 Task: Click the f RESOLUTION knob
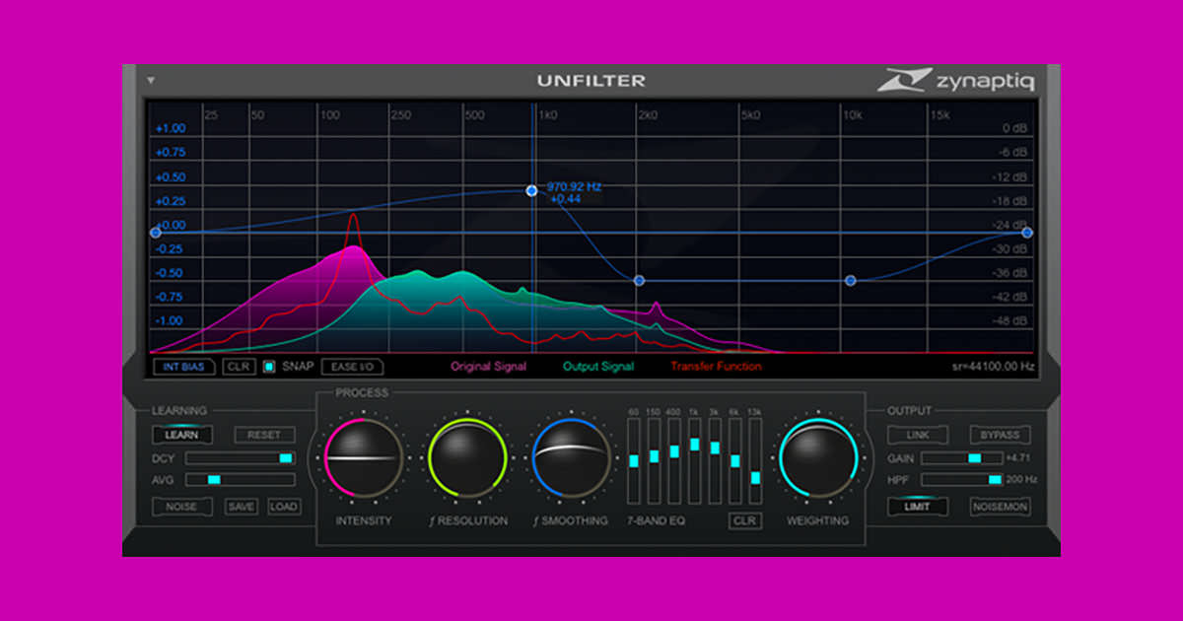click(468, 458)
